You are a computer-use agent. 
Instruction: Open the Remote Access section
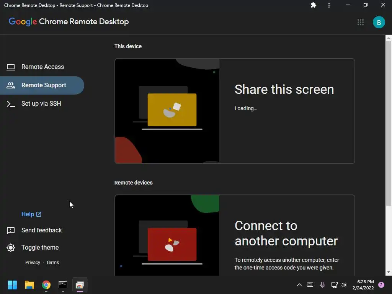click(42, 67)
